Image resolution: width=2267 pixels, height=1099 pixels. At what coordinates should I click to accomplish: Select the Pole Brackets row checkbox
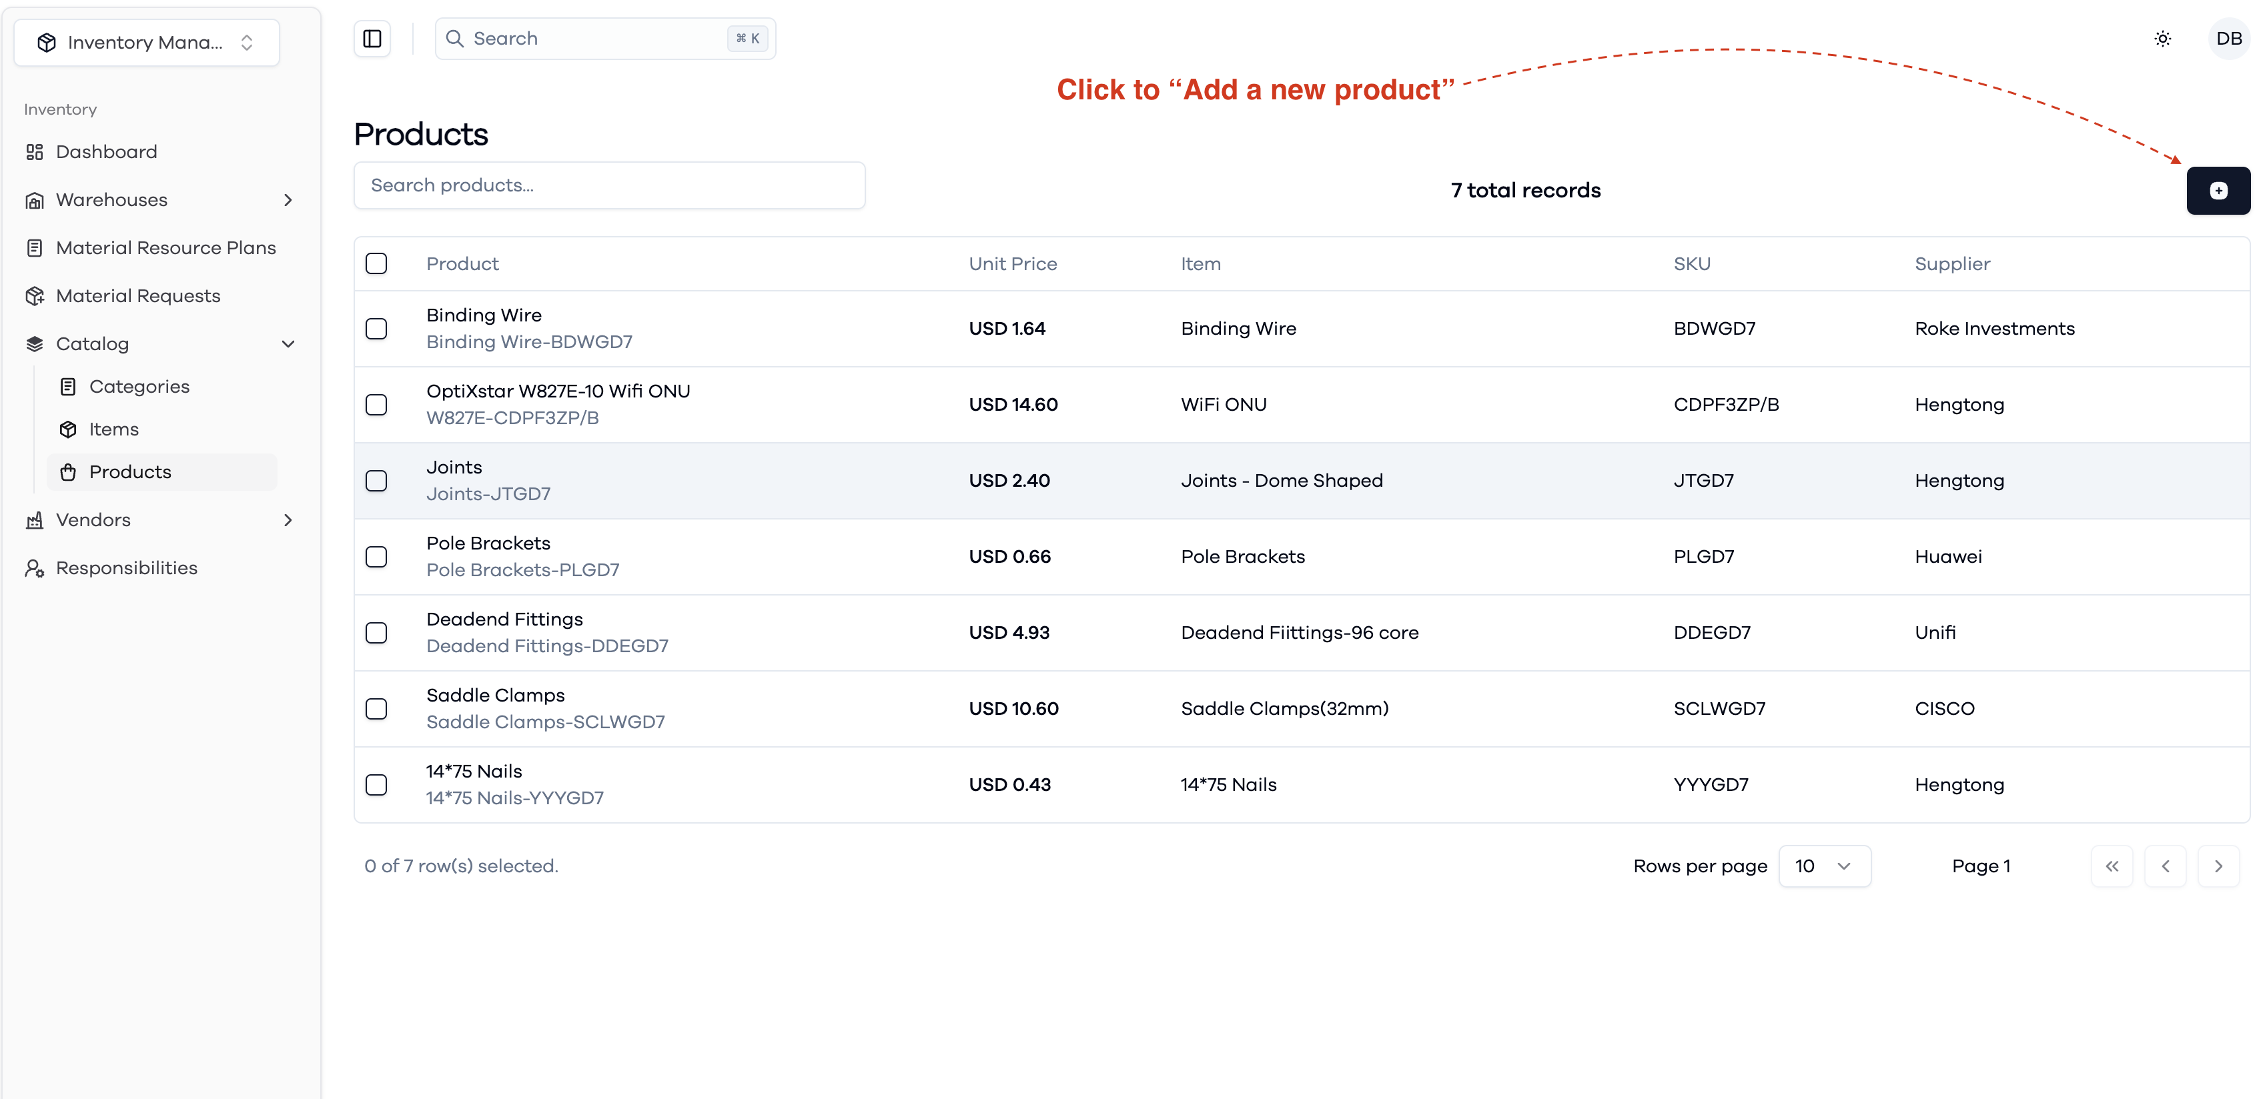pyautogui.click(x=376, y=557)
